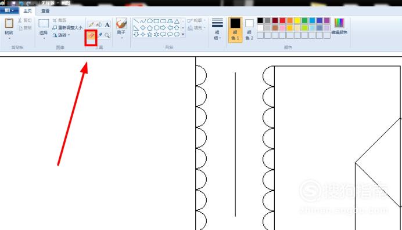The width and height of the screenshot is (402, 230).
Task: Pick the black color swatch
Action: 260,20
